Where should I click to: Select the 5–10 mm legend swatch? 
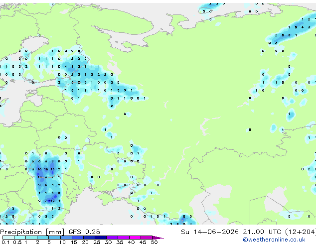click(54, 238)
